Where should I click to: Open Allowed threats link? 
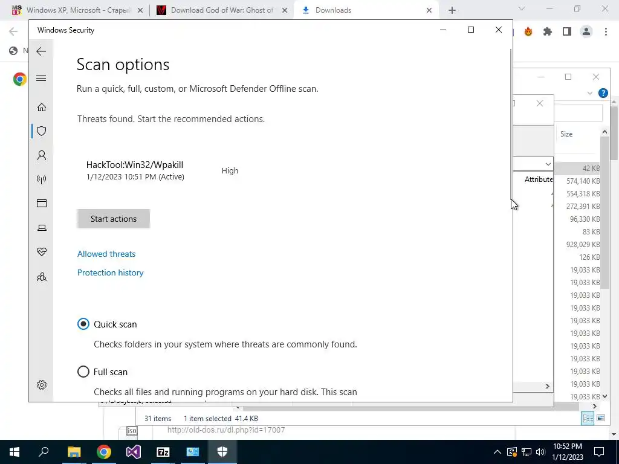(106, 254)
